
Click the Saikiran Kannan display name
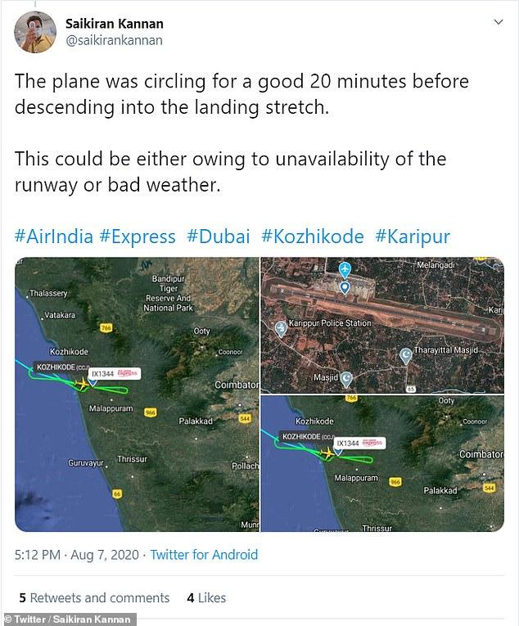click(x=115, y=24)
